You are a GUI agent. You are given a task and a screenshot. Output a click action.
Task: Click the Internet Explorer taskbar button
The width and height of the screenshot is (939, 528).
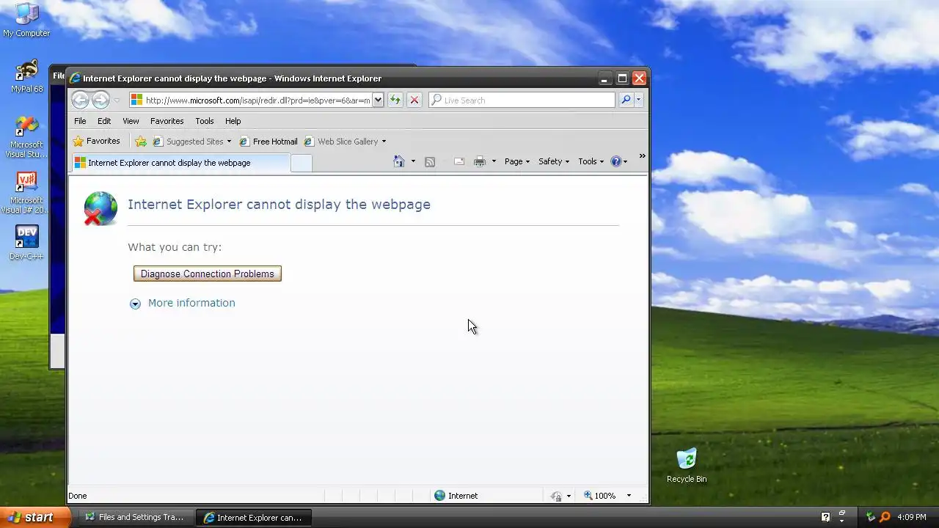click(x=254, y=517)
